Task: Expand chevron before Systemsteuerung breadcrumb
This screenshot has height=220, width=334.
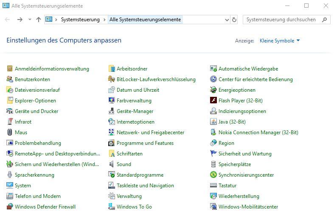Action: (56, 20)
